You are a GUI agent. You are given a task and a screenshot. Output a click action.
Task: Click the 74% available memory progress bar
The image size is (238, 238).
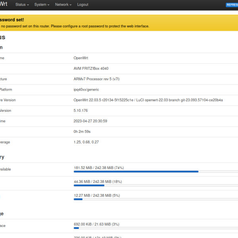155,171
